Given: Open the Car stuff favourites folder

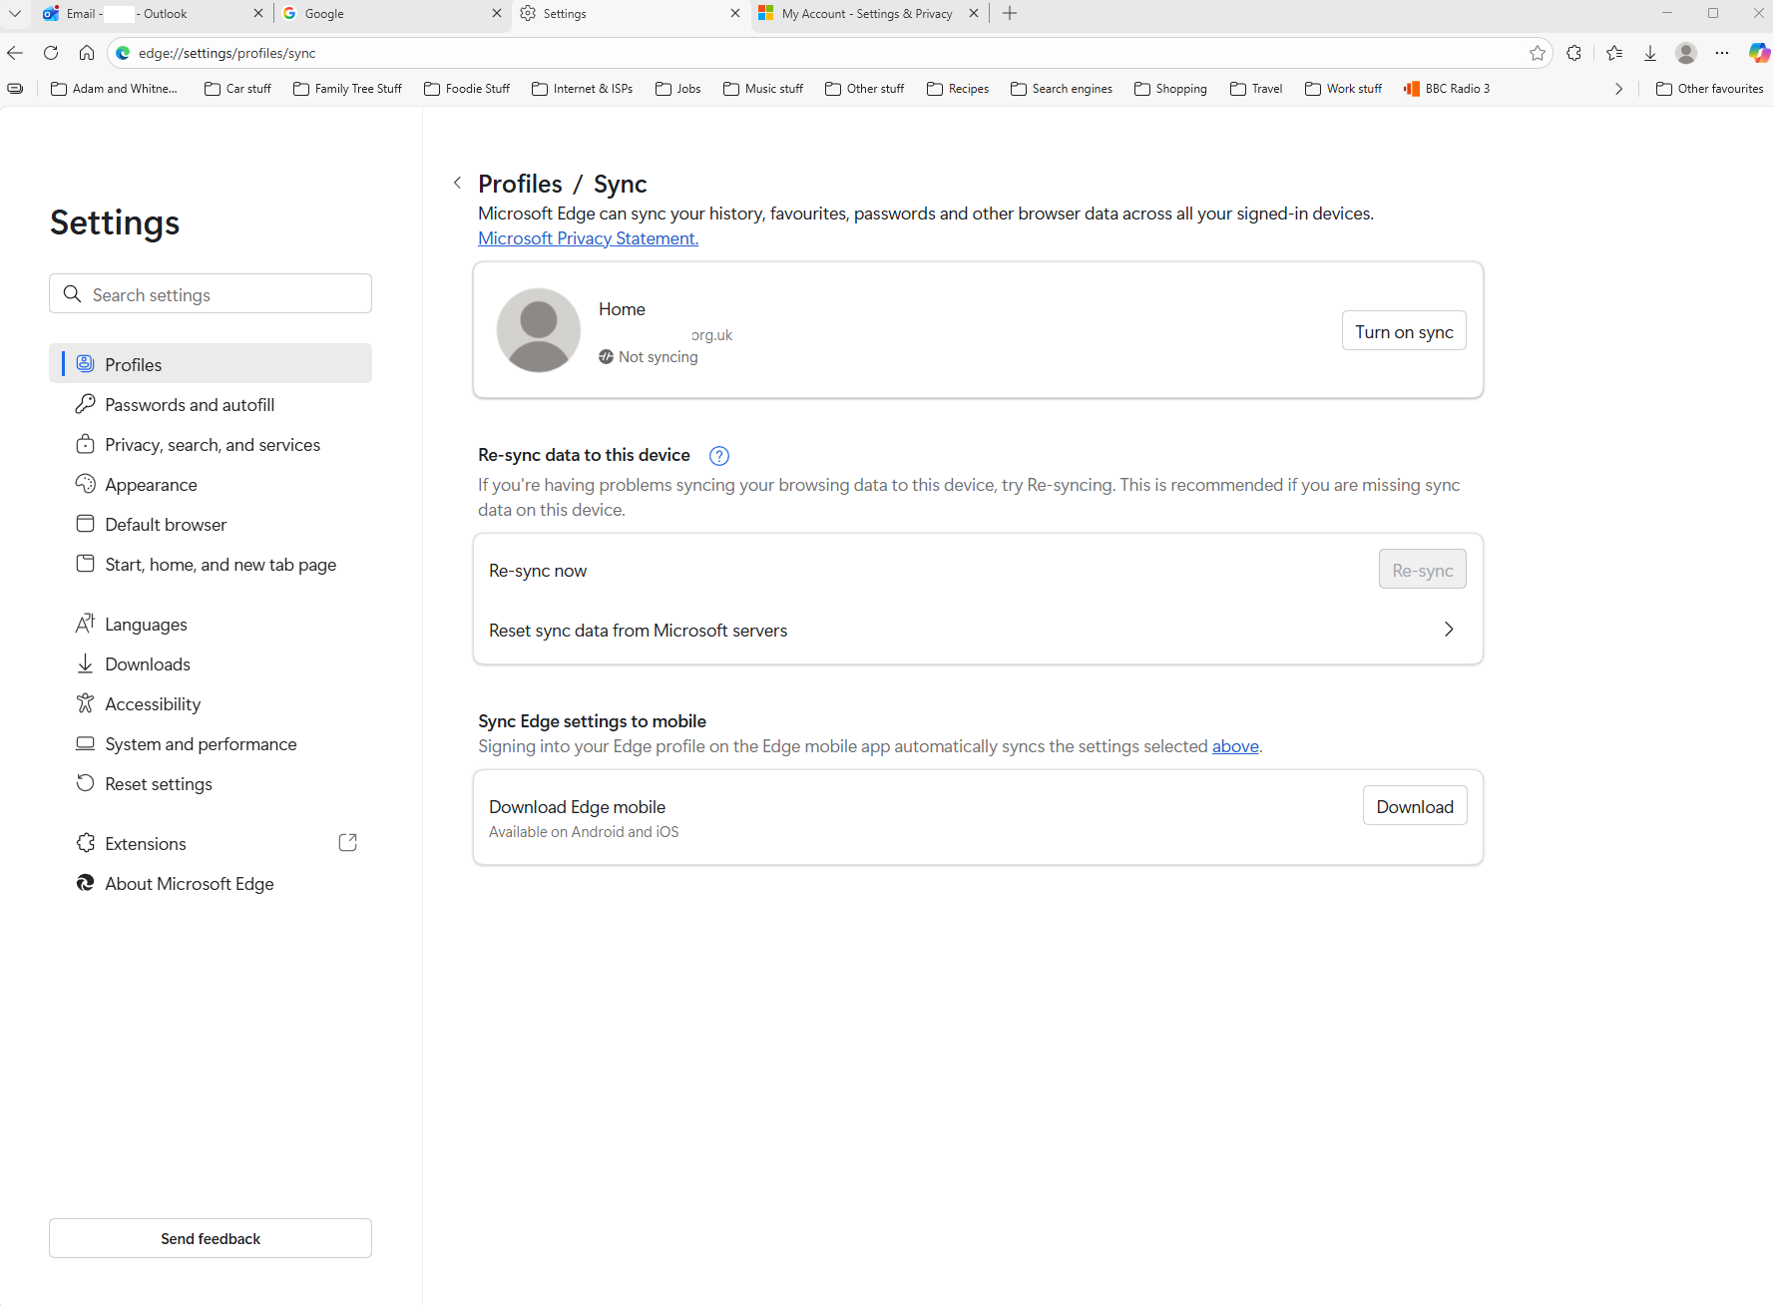Looking at the screenshot, I should (x=237, y=89).
